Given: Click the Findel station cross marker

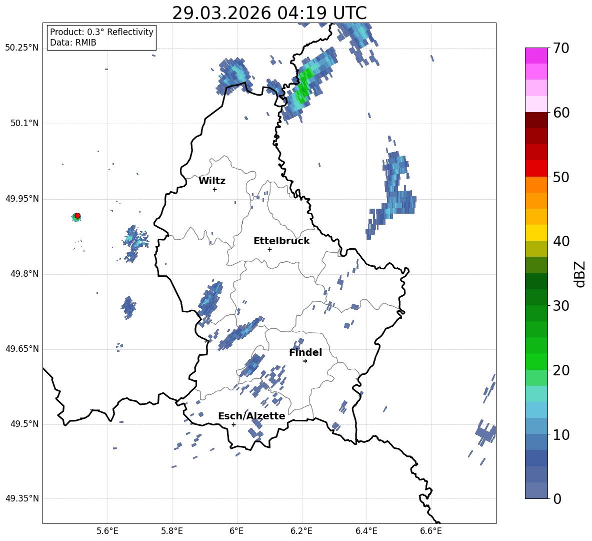Looking at the screenshot, I should pos(305,361).
